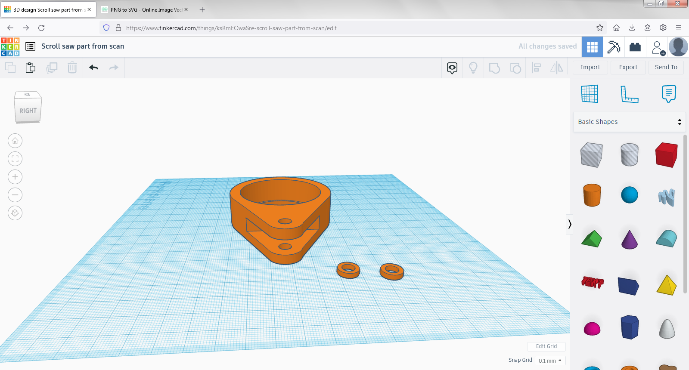This screenshot has width=689, height=370.
Task: Pick the gray Paraboloid shape
Action: (x=667, y=328)
